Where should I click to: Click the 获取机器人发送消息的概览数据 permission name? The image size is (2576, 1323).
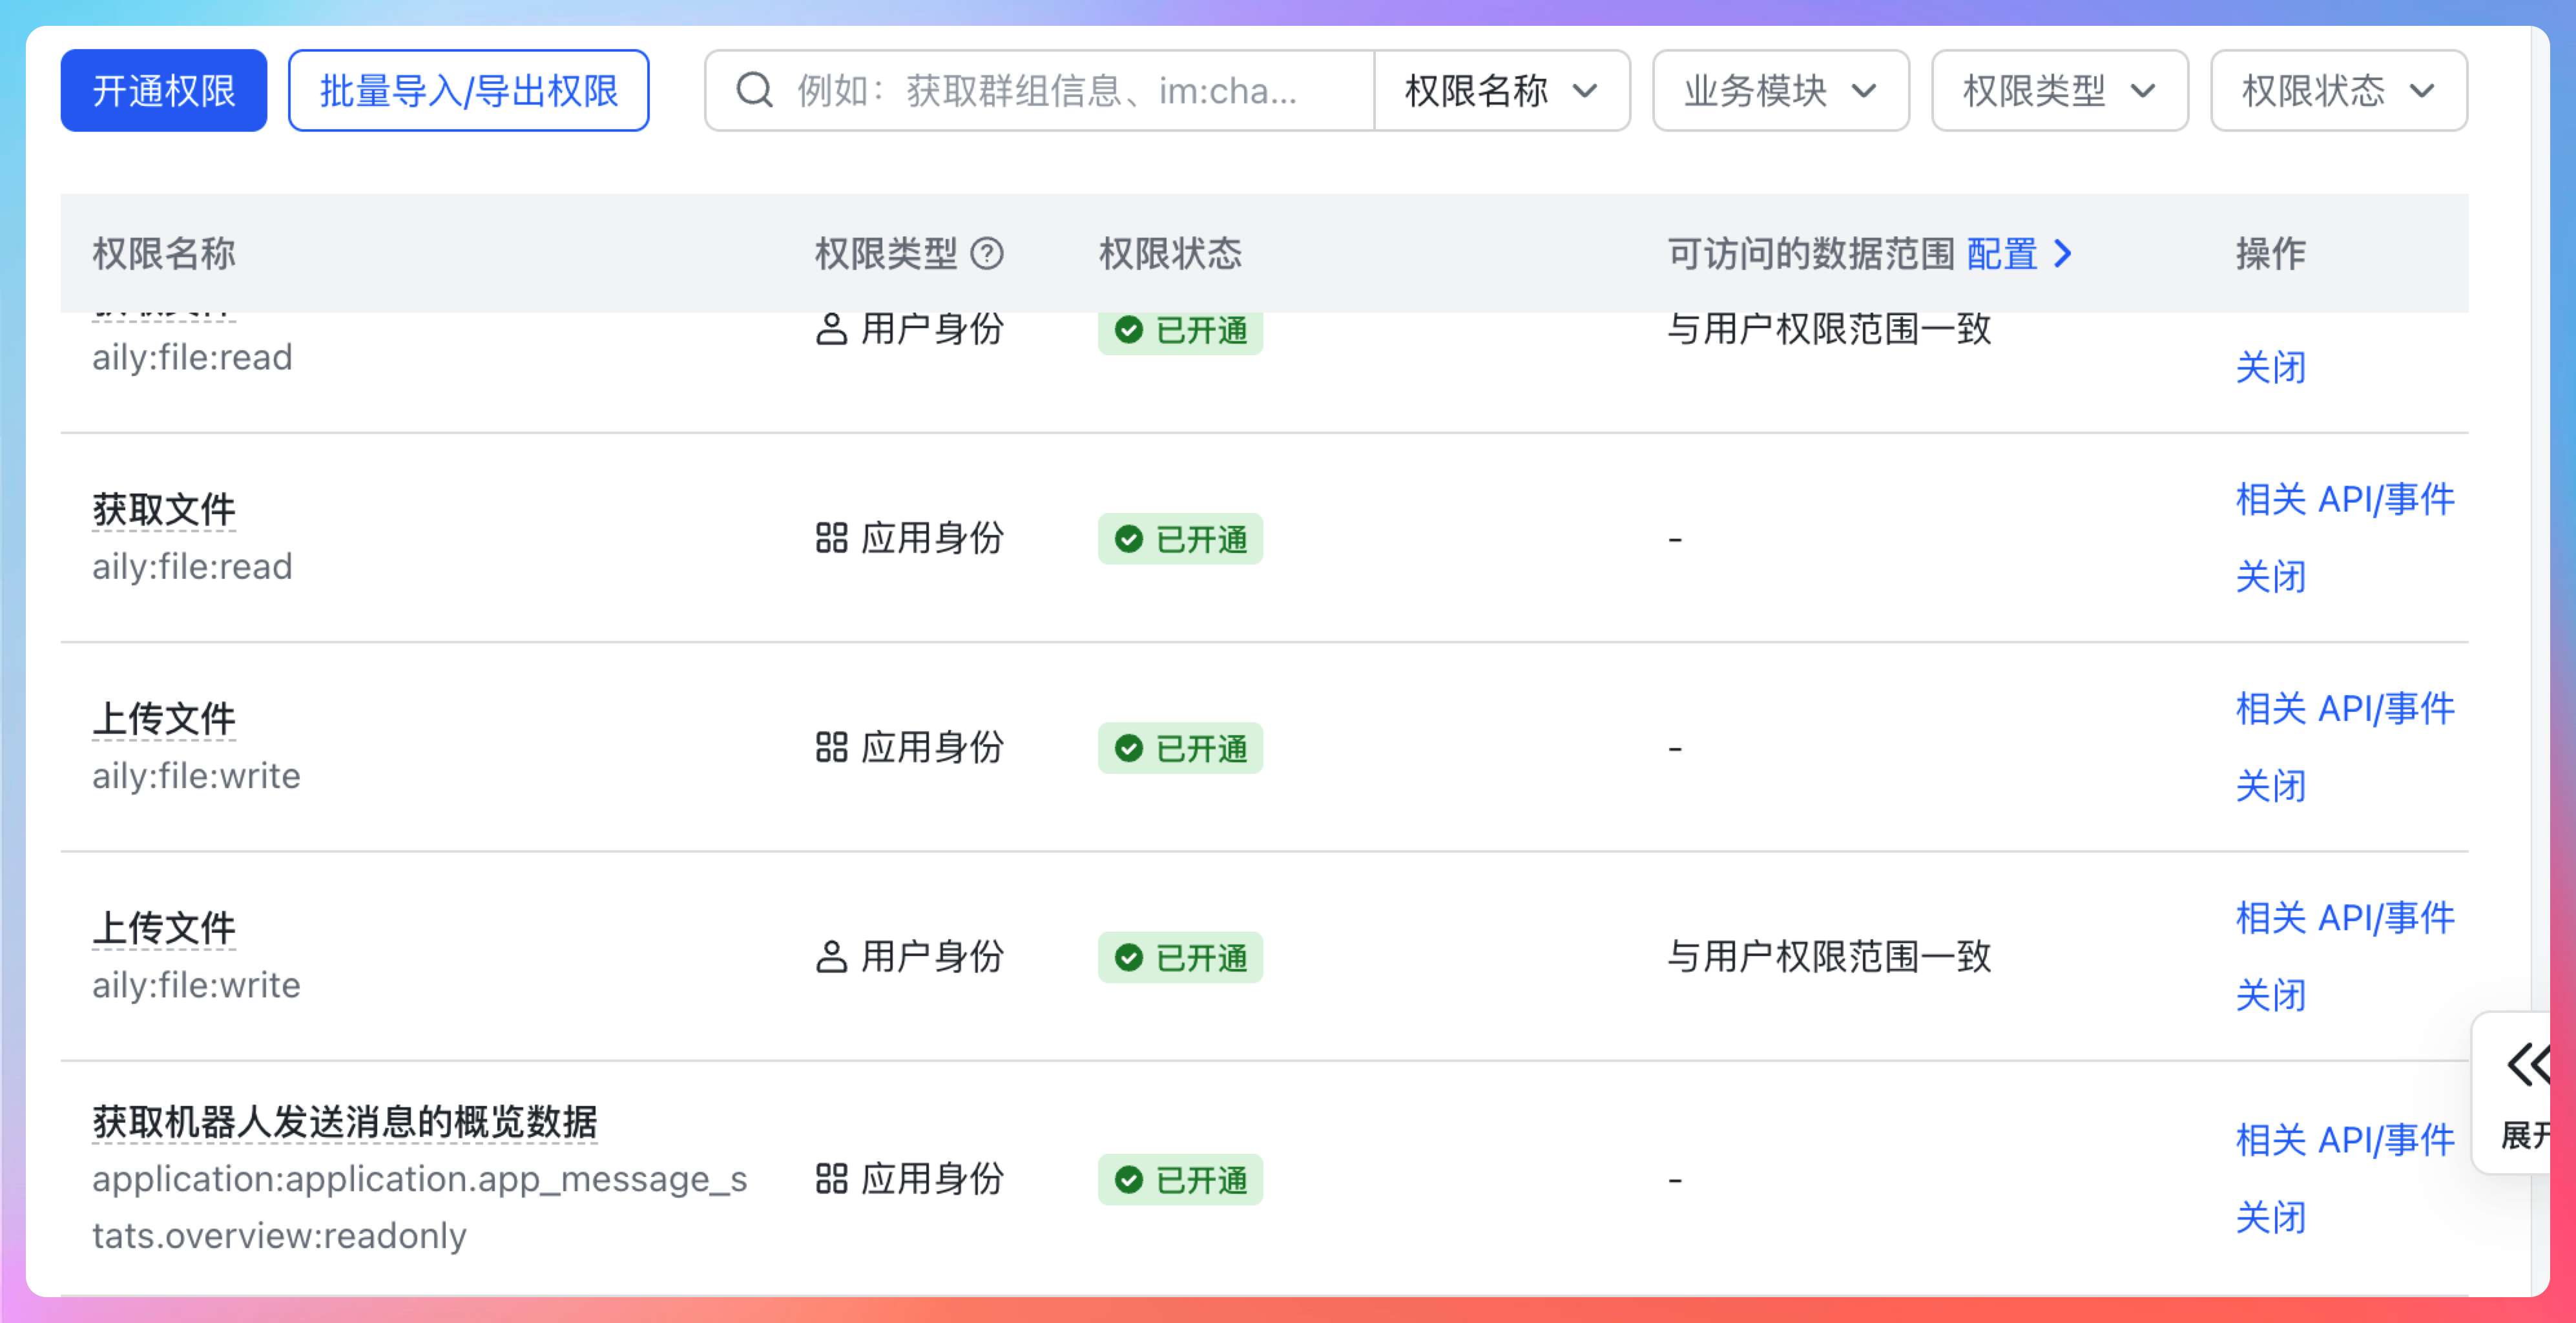345,1122
